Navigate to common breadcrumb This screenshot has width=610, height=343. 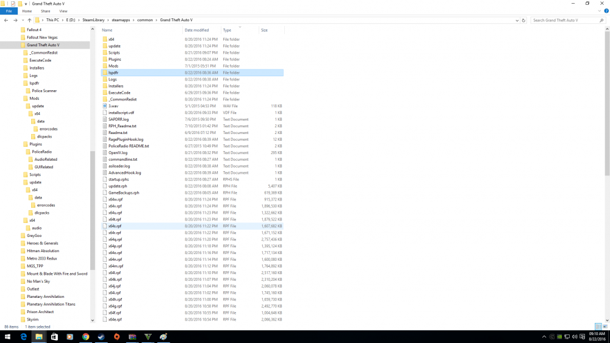point(145,20)
